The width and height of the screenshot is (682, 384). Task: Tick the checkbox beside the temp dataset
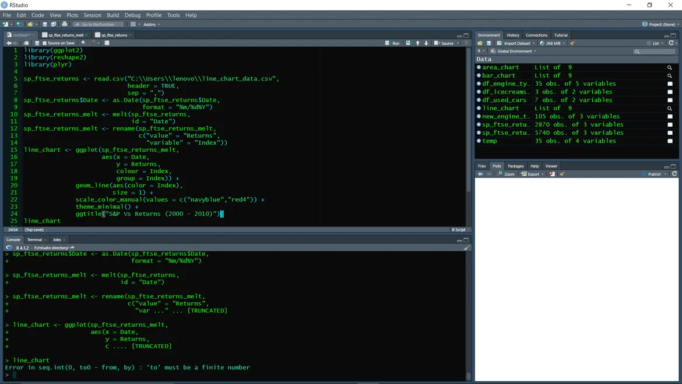[x=670, y=141]
